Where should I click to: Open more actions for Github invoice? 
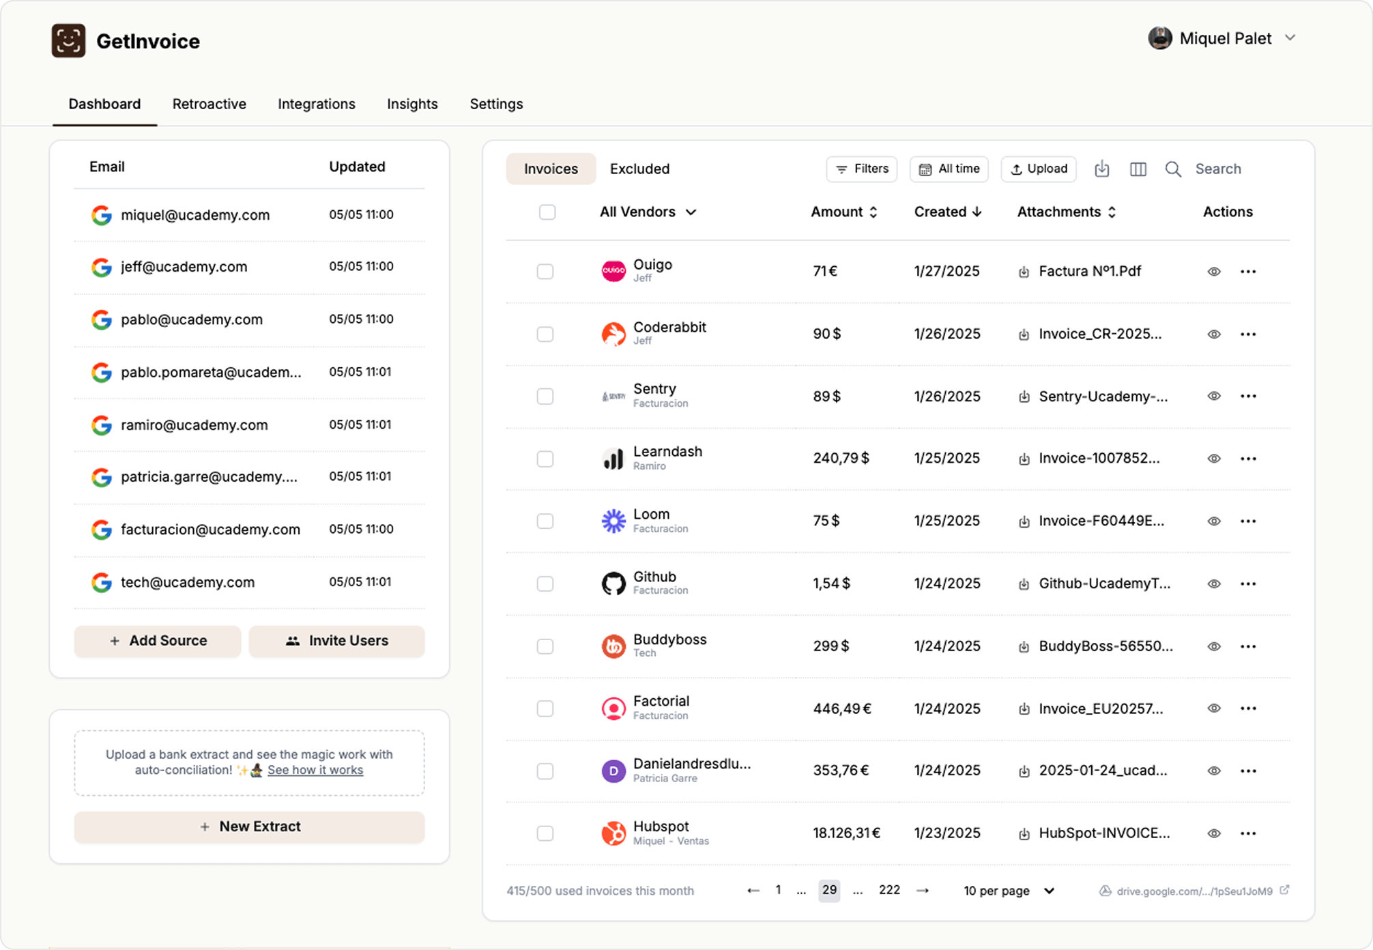[x=1248, y=584]
